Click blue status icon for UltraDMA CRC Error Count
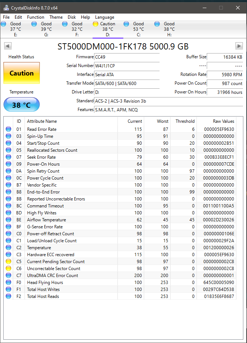 tap(8, 276)
